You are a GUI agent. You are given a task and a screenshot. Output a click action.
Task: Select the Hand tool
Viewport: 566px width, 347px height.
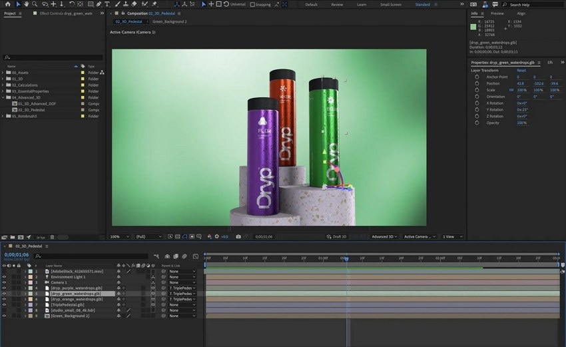(x=27, y=5)
